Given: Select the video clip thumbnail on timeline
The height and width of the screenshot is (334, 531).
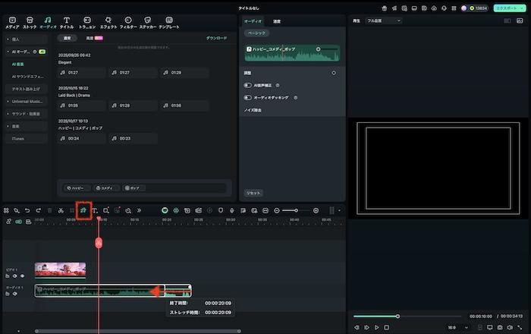Looking at the screenshot, I should click(60, 269).
